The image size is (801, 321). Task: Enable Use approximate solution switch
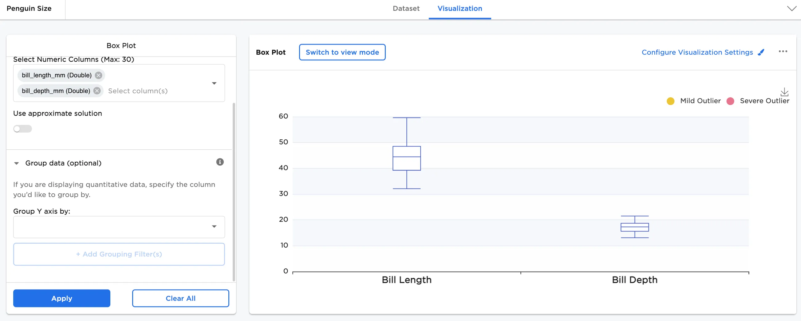22,129
